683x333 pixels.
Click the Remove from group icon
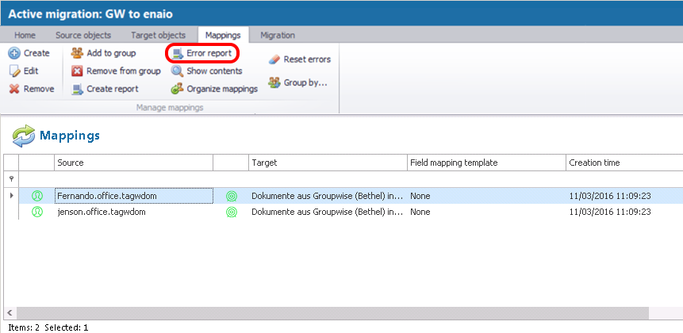[x=77, y=71]
